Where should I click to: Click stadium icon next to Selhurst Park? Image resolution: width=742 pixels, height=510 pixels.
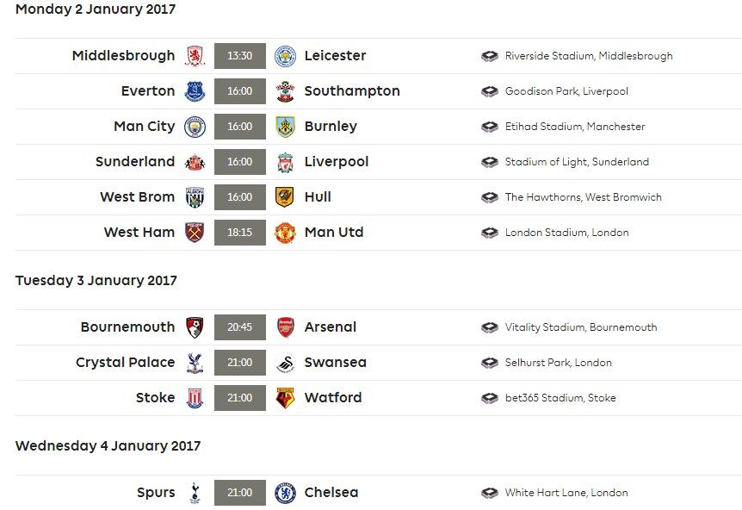(x=490, y=363)
